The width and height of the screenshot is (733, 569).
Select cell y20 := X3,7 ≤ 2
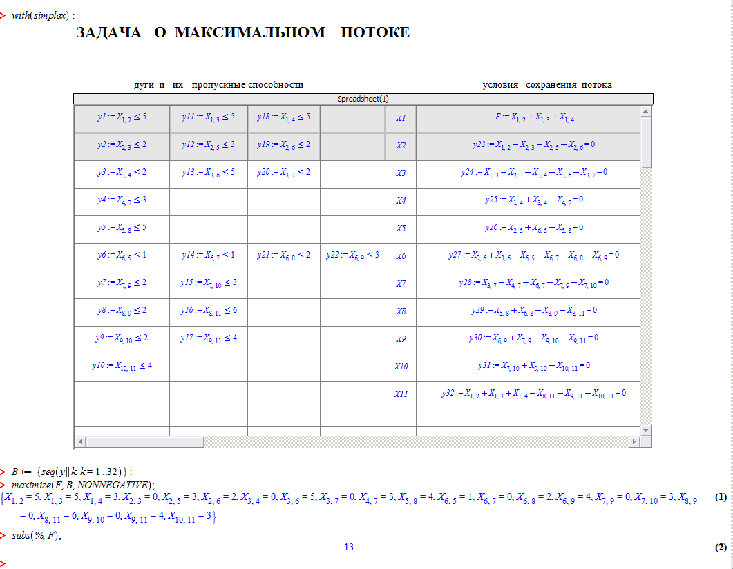pos(284,174)
